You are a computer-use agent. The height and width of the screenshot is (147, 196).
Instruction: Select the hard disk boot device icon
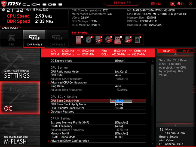79,40
